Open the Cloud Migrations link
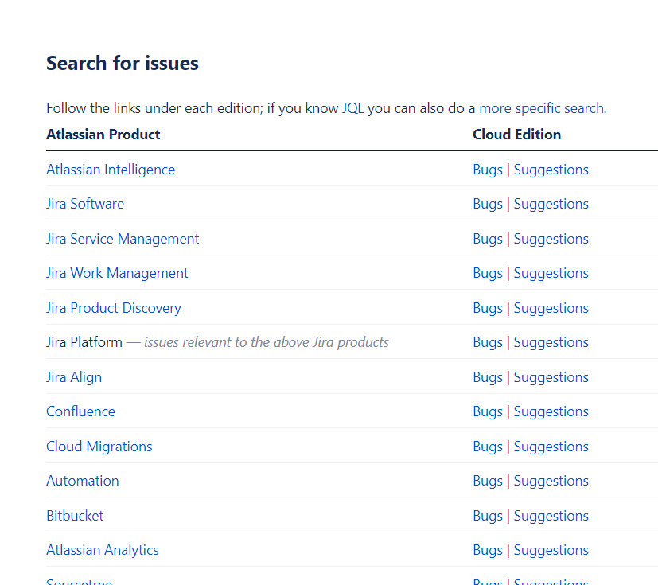The image size is (658, 585). coord(99,447)
